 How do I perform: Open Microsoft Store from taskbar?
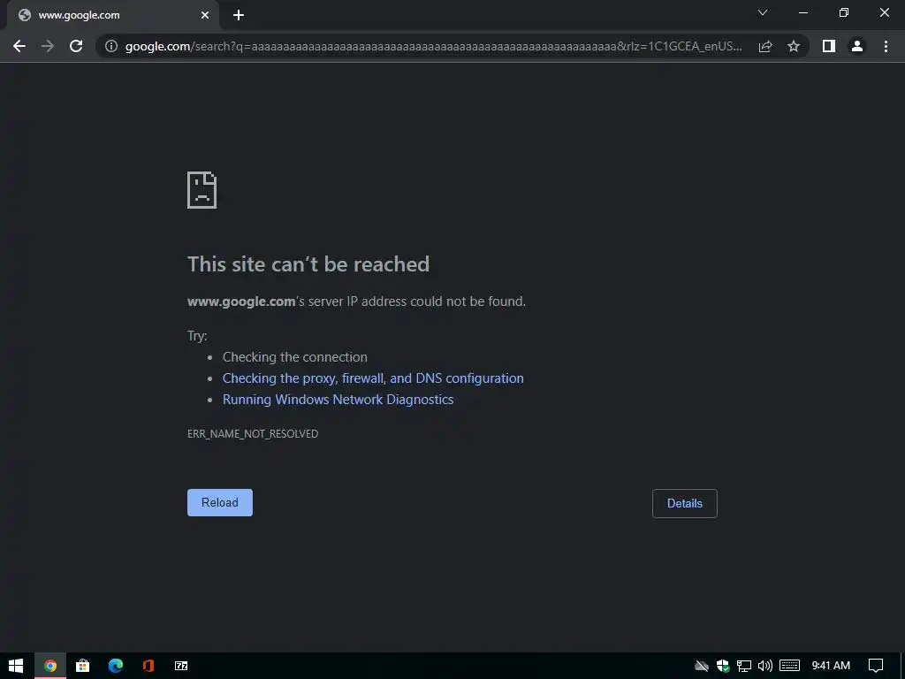tap(82, 666)
